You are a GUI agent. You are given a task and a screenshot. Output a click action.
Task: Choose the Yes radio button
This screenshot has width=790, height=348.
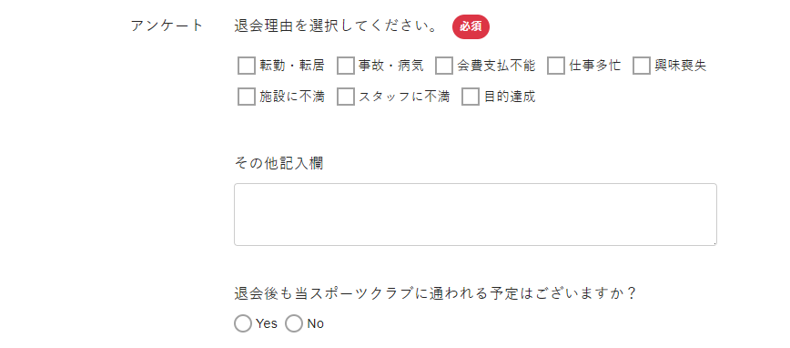point(243,323)
